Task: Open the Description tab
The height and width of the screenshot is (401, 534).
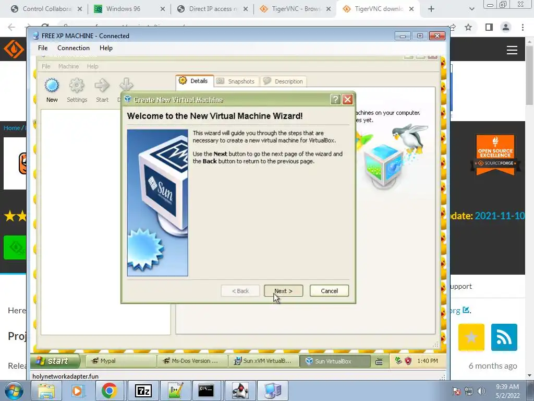Action: tap(283, 81)
